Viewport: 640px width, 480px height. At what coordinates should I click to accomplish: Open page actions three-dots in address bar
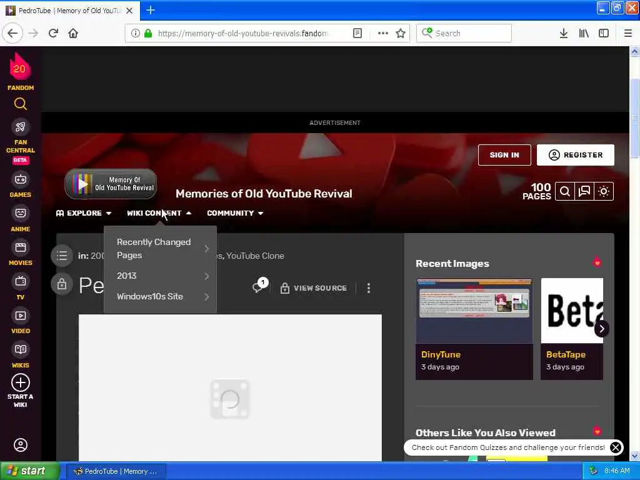point(383,34)
